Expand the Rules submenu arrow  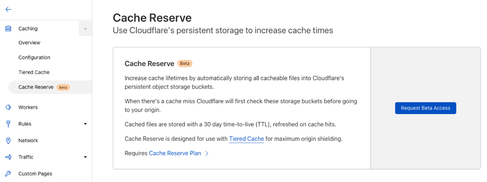click(x=85, y=124)
